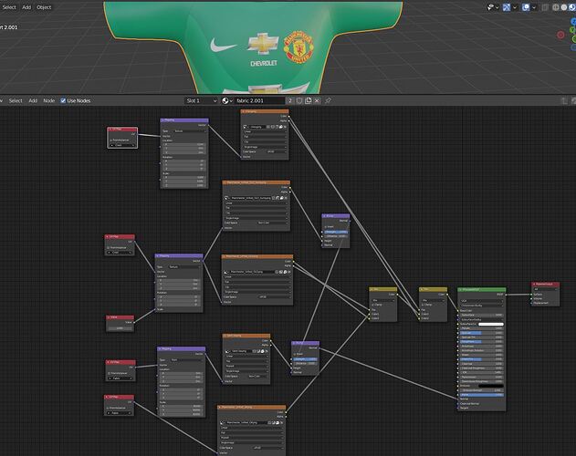Viewport: 576px width, 456px height.
Task: Open the Node menu in shader editor
Action: point(49,100)
